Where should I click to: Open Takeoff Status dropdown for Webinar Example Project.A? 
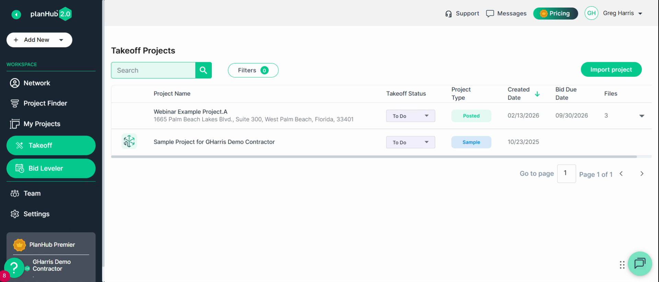(411, 116)
